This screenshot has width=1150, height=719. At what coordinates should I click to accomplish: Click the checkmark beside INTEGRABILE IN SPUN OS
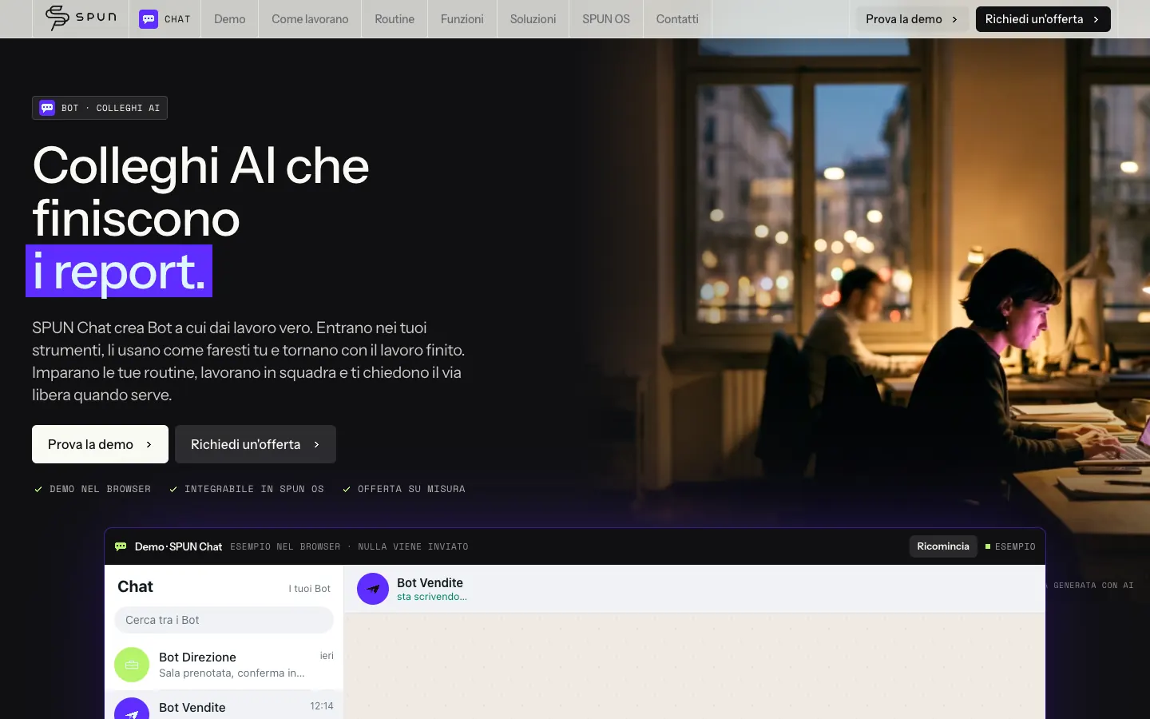(x=173, y=489)
